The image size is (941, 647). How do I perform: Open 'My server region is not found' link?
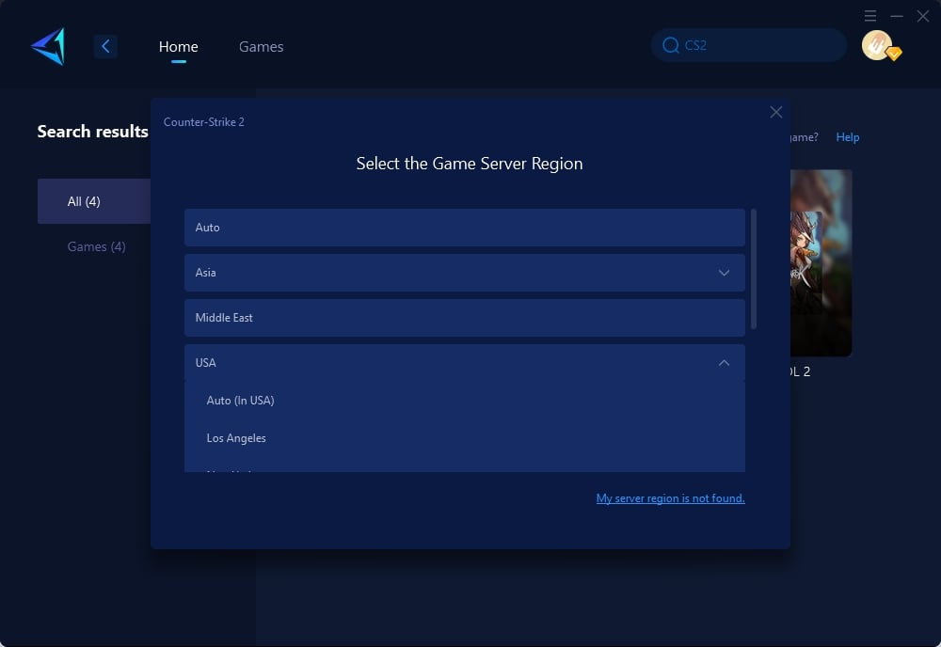[x=670, y=498]
